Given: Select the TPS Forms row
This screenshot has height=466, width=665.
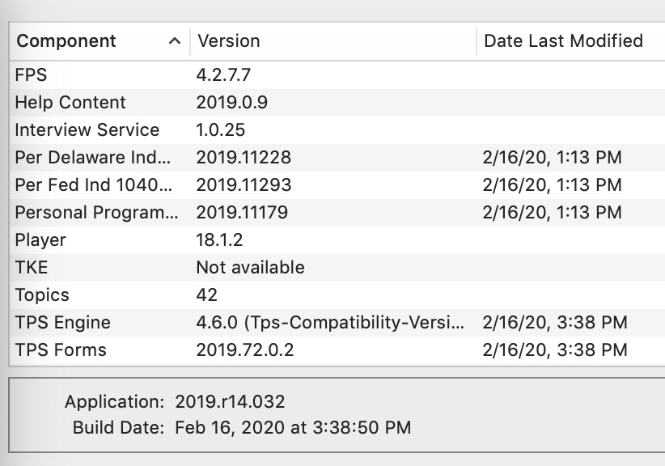Looking at the screenshot, I should (x=337, y=350).
